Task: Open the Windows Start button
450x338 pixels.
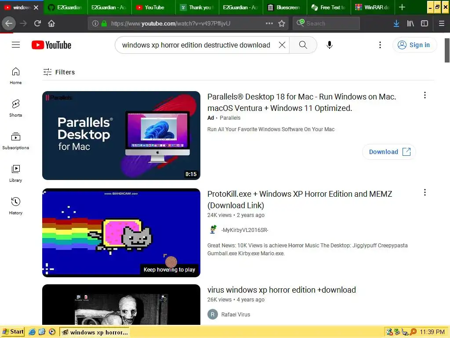Action: point(13,332)
